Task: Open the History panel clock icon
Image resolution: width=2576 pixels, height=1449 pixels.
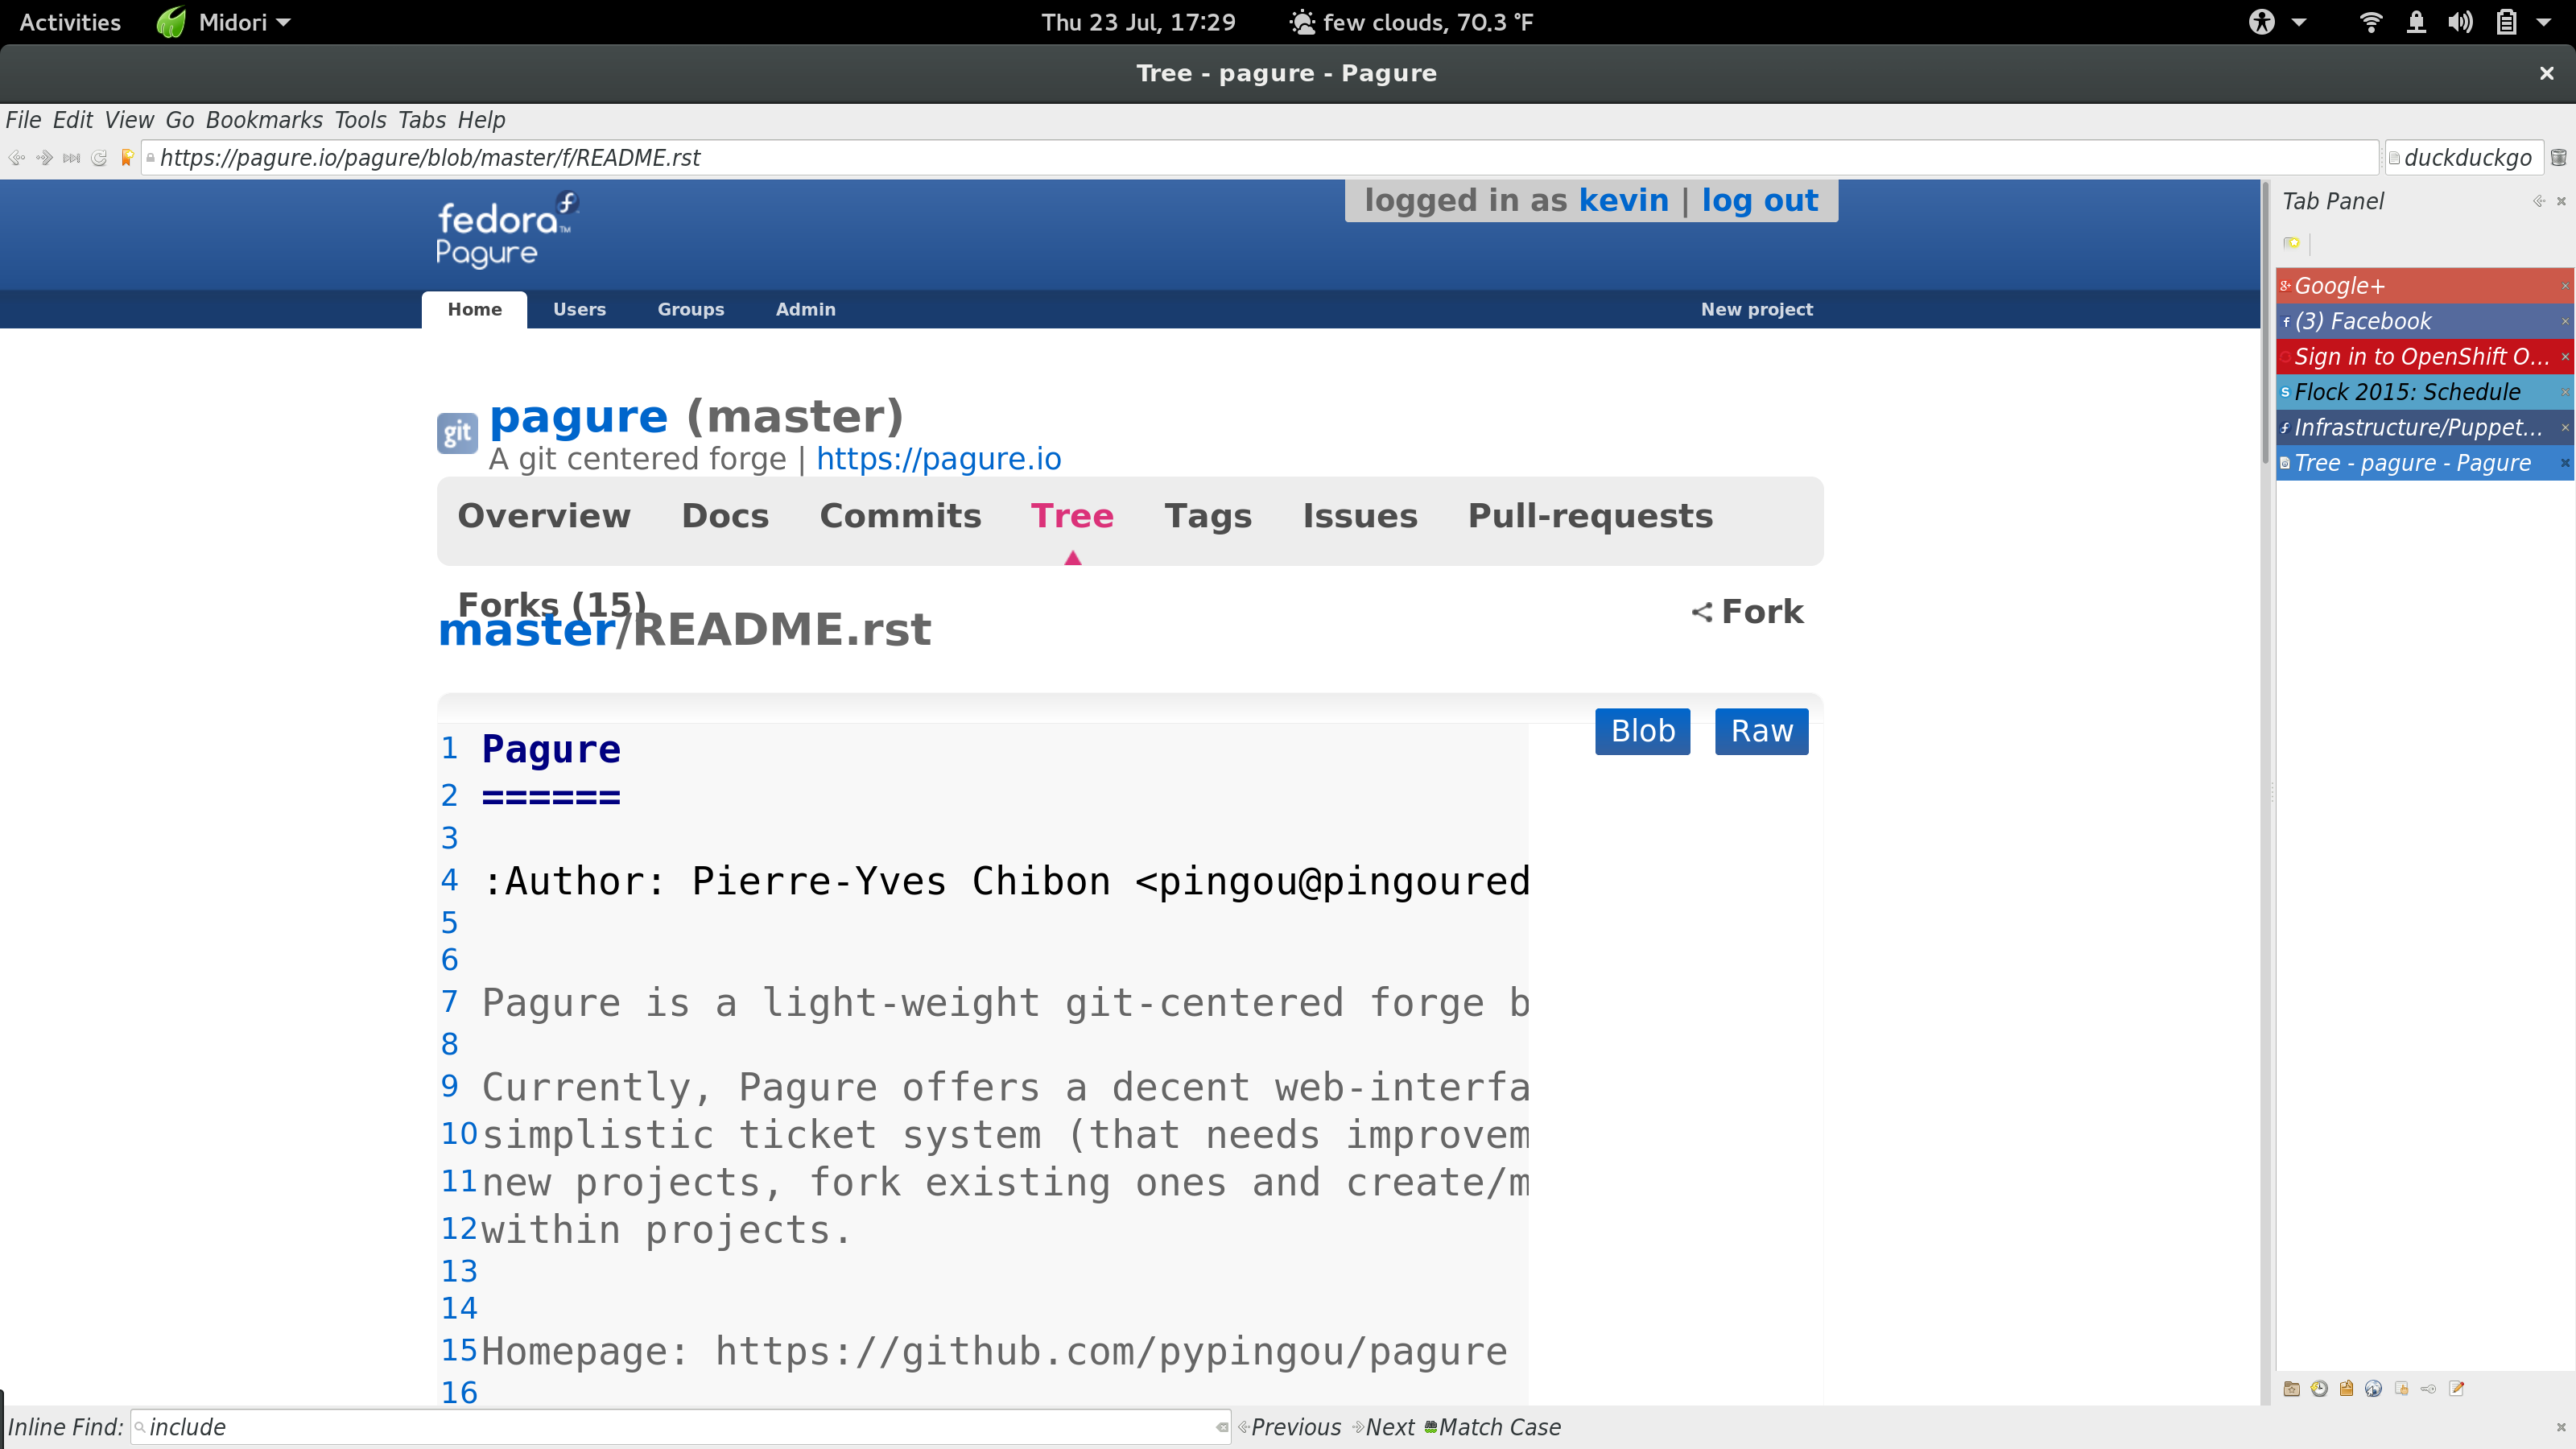Action: 2319,1388
